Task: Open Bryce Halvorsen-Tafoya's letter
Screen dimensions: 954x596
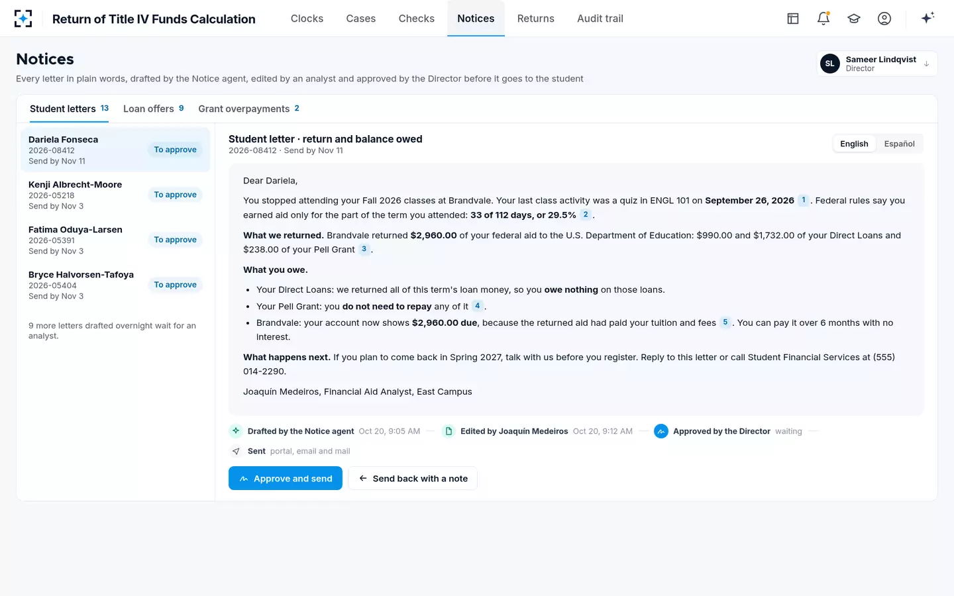Action: [x=115, y=285]
